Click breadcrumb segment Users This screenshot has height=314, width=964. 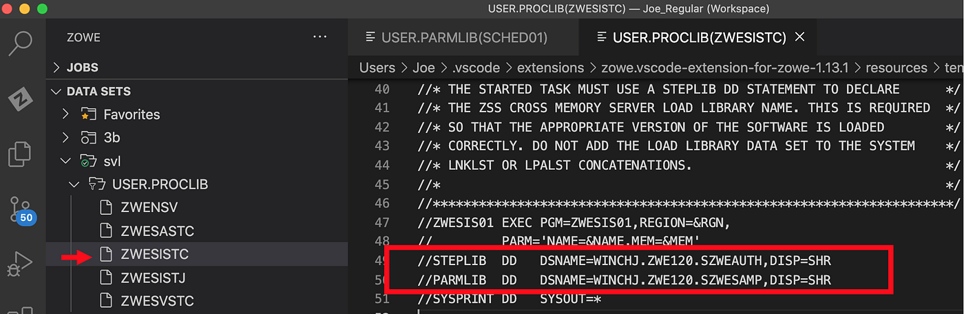click(377, 67)
